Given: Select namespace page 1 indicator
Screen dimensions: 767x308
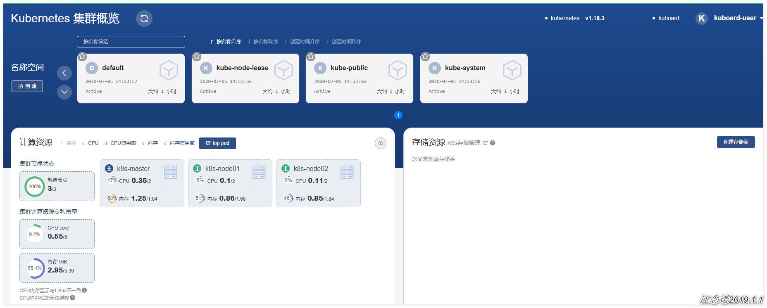Looking at the screenshot, I should (398, 115).
